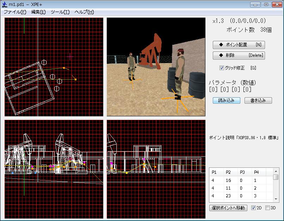The height and width of the screenshot is (221, 284).
Task: Enable the 3D checkbox
Action: (267, 208)
